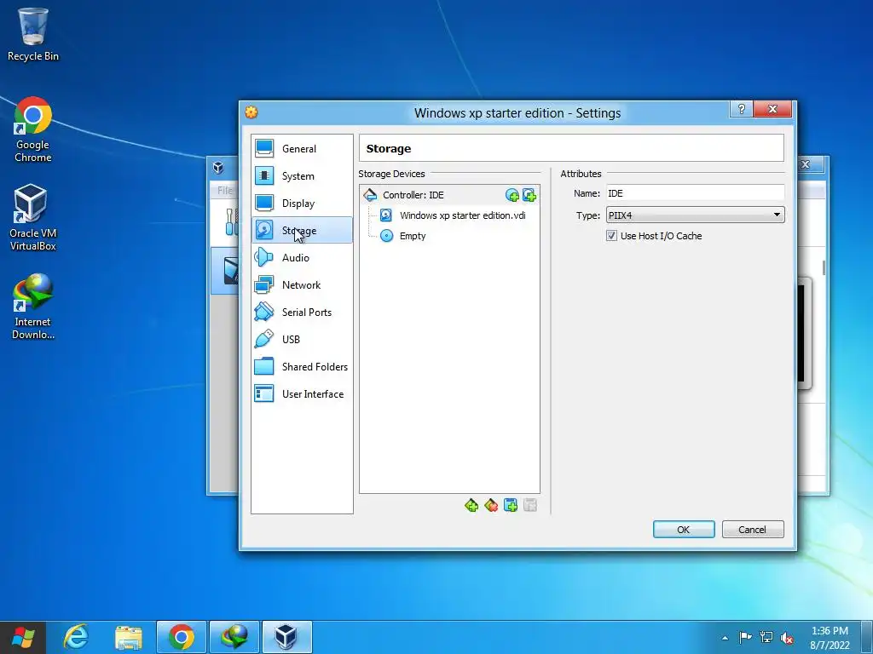Image resolution: width=873 pixels, height=654 pixels.
Task: Click the Serial Ports connector icon
Action: click(264, 312)
